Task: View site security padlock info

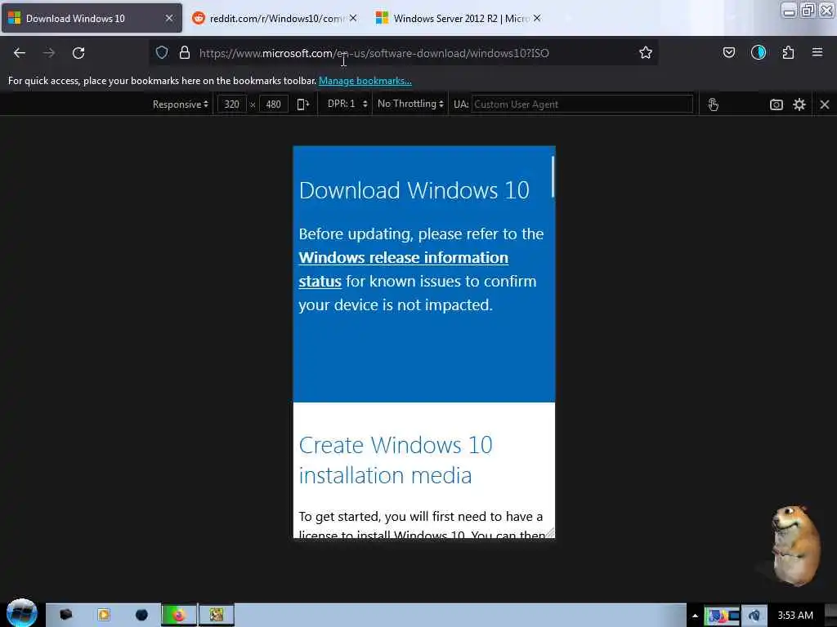Action: point(185,52)
